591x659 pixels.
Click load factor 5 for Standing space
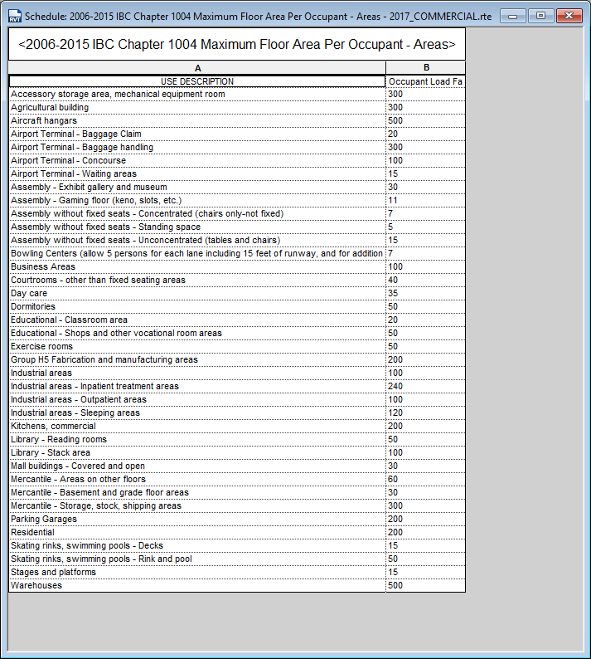point(425,227)
